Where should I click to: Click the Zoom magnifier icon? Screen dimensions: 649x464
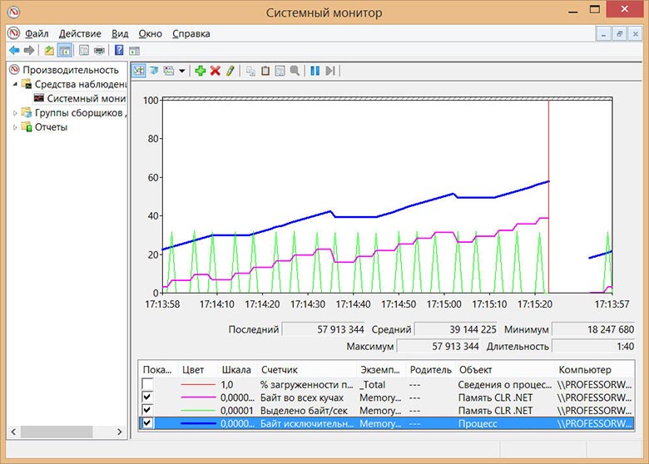click(x=295, y=71)
